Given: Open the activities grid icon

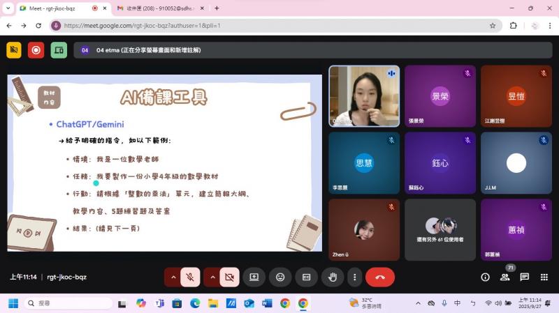Looking at the screenshot, I should point(544,277).
